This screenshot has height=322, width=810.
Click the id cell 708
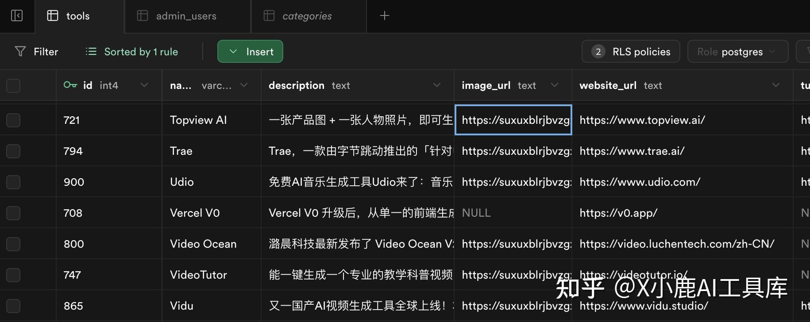(x=109, y=213)
